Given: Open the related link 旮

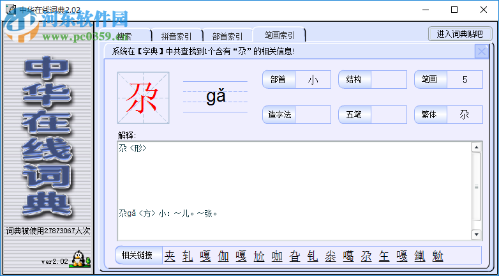Looking at the screenshot, I should 295,256.
